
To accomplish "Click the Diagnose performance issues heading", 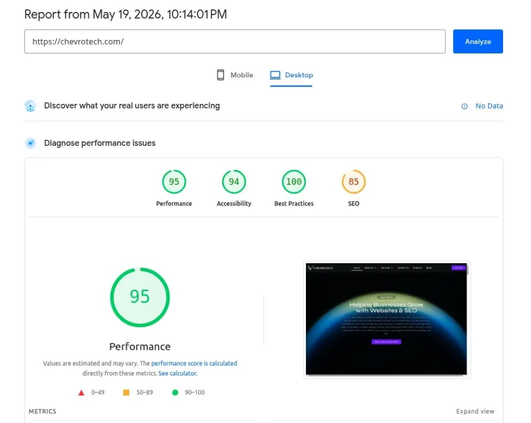I will click(x=100, y=143).
